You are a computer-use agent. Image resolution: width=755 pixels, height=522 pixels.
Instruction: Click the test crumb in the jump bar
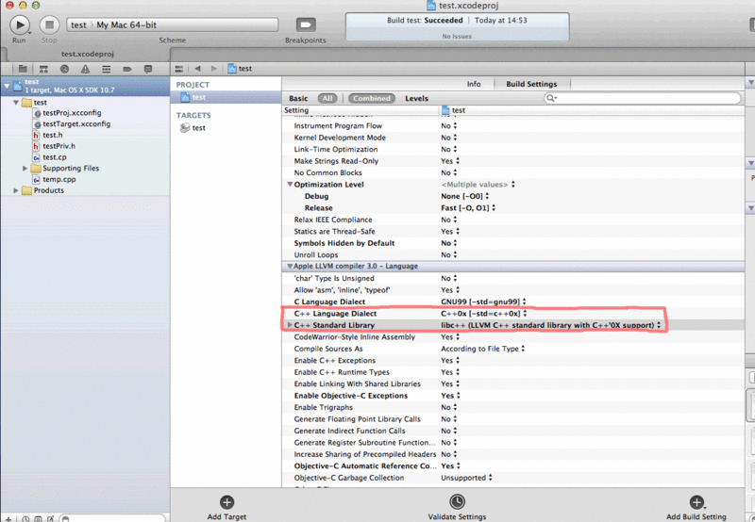pos(240,69)
